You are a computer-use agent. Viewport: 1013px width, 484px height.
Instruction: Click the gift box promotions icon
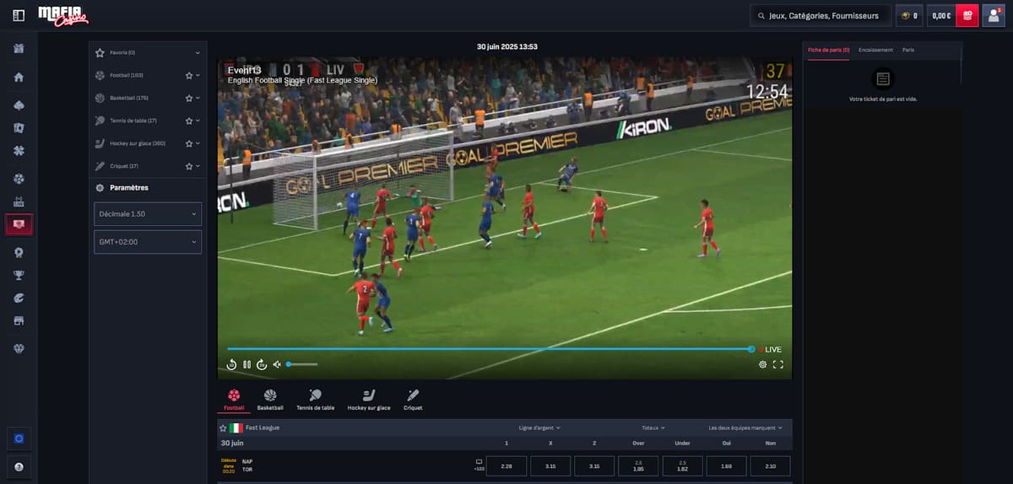[x=19, y=48]
